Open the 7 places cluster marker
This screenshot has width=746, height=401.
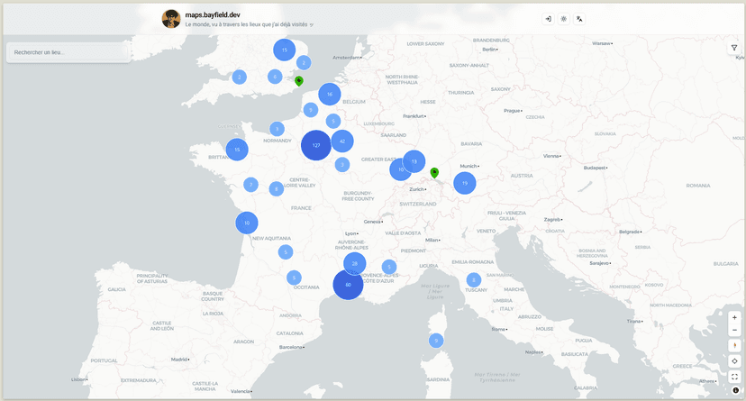[250, 185]
